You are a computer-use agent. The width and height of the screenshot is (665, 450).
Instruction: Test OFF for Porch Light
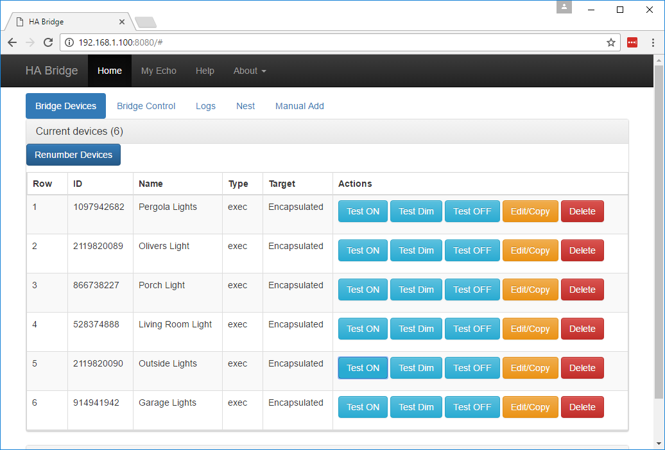(472, 290)
